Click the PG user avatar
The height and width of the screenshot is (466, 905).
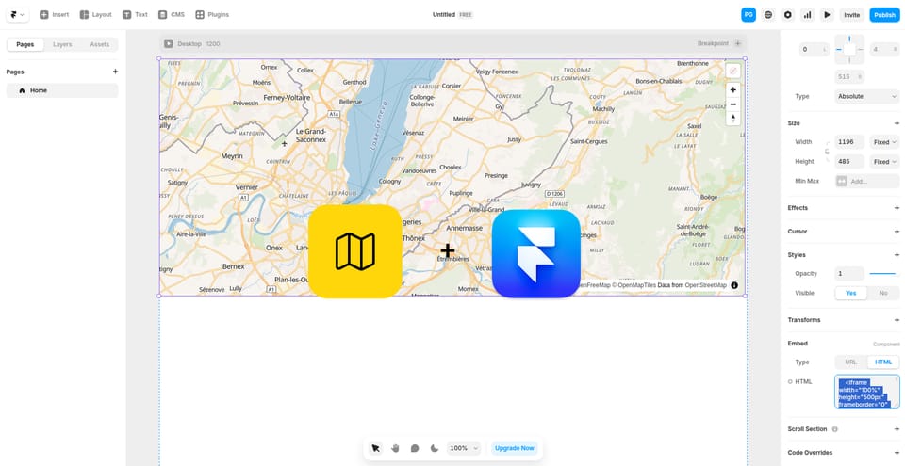749,15
